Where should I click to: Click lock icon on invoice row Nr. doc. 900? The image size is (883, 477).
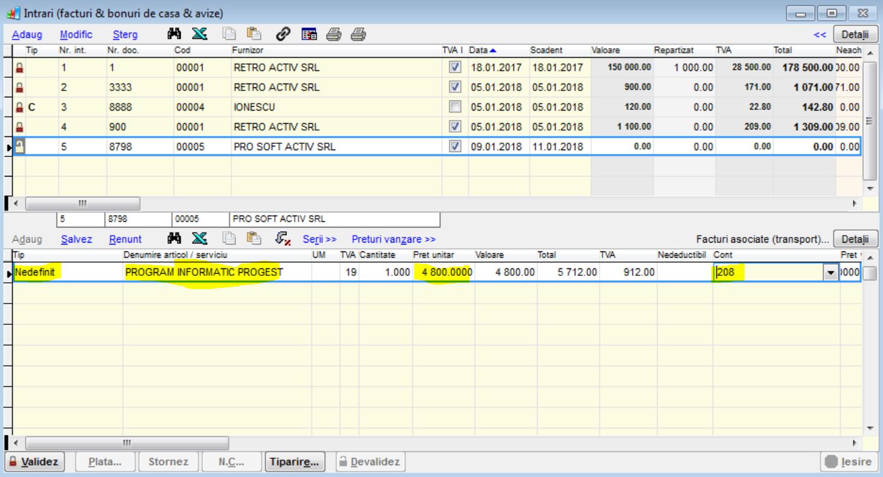point(18,128)
